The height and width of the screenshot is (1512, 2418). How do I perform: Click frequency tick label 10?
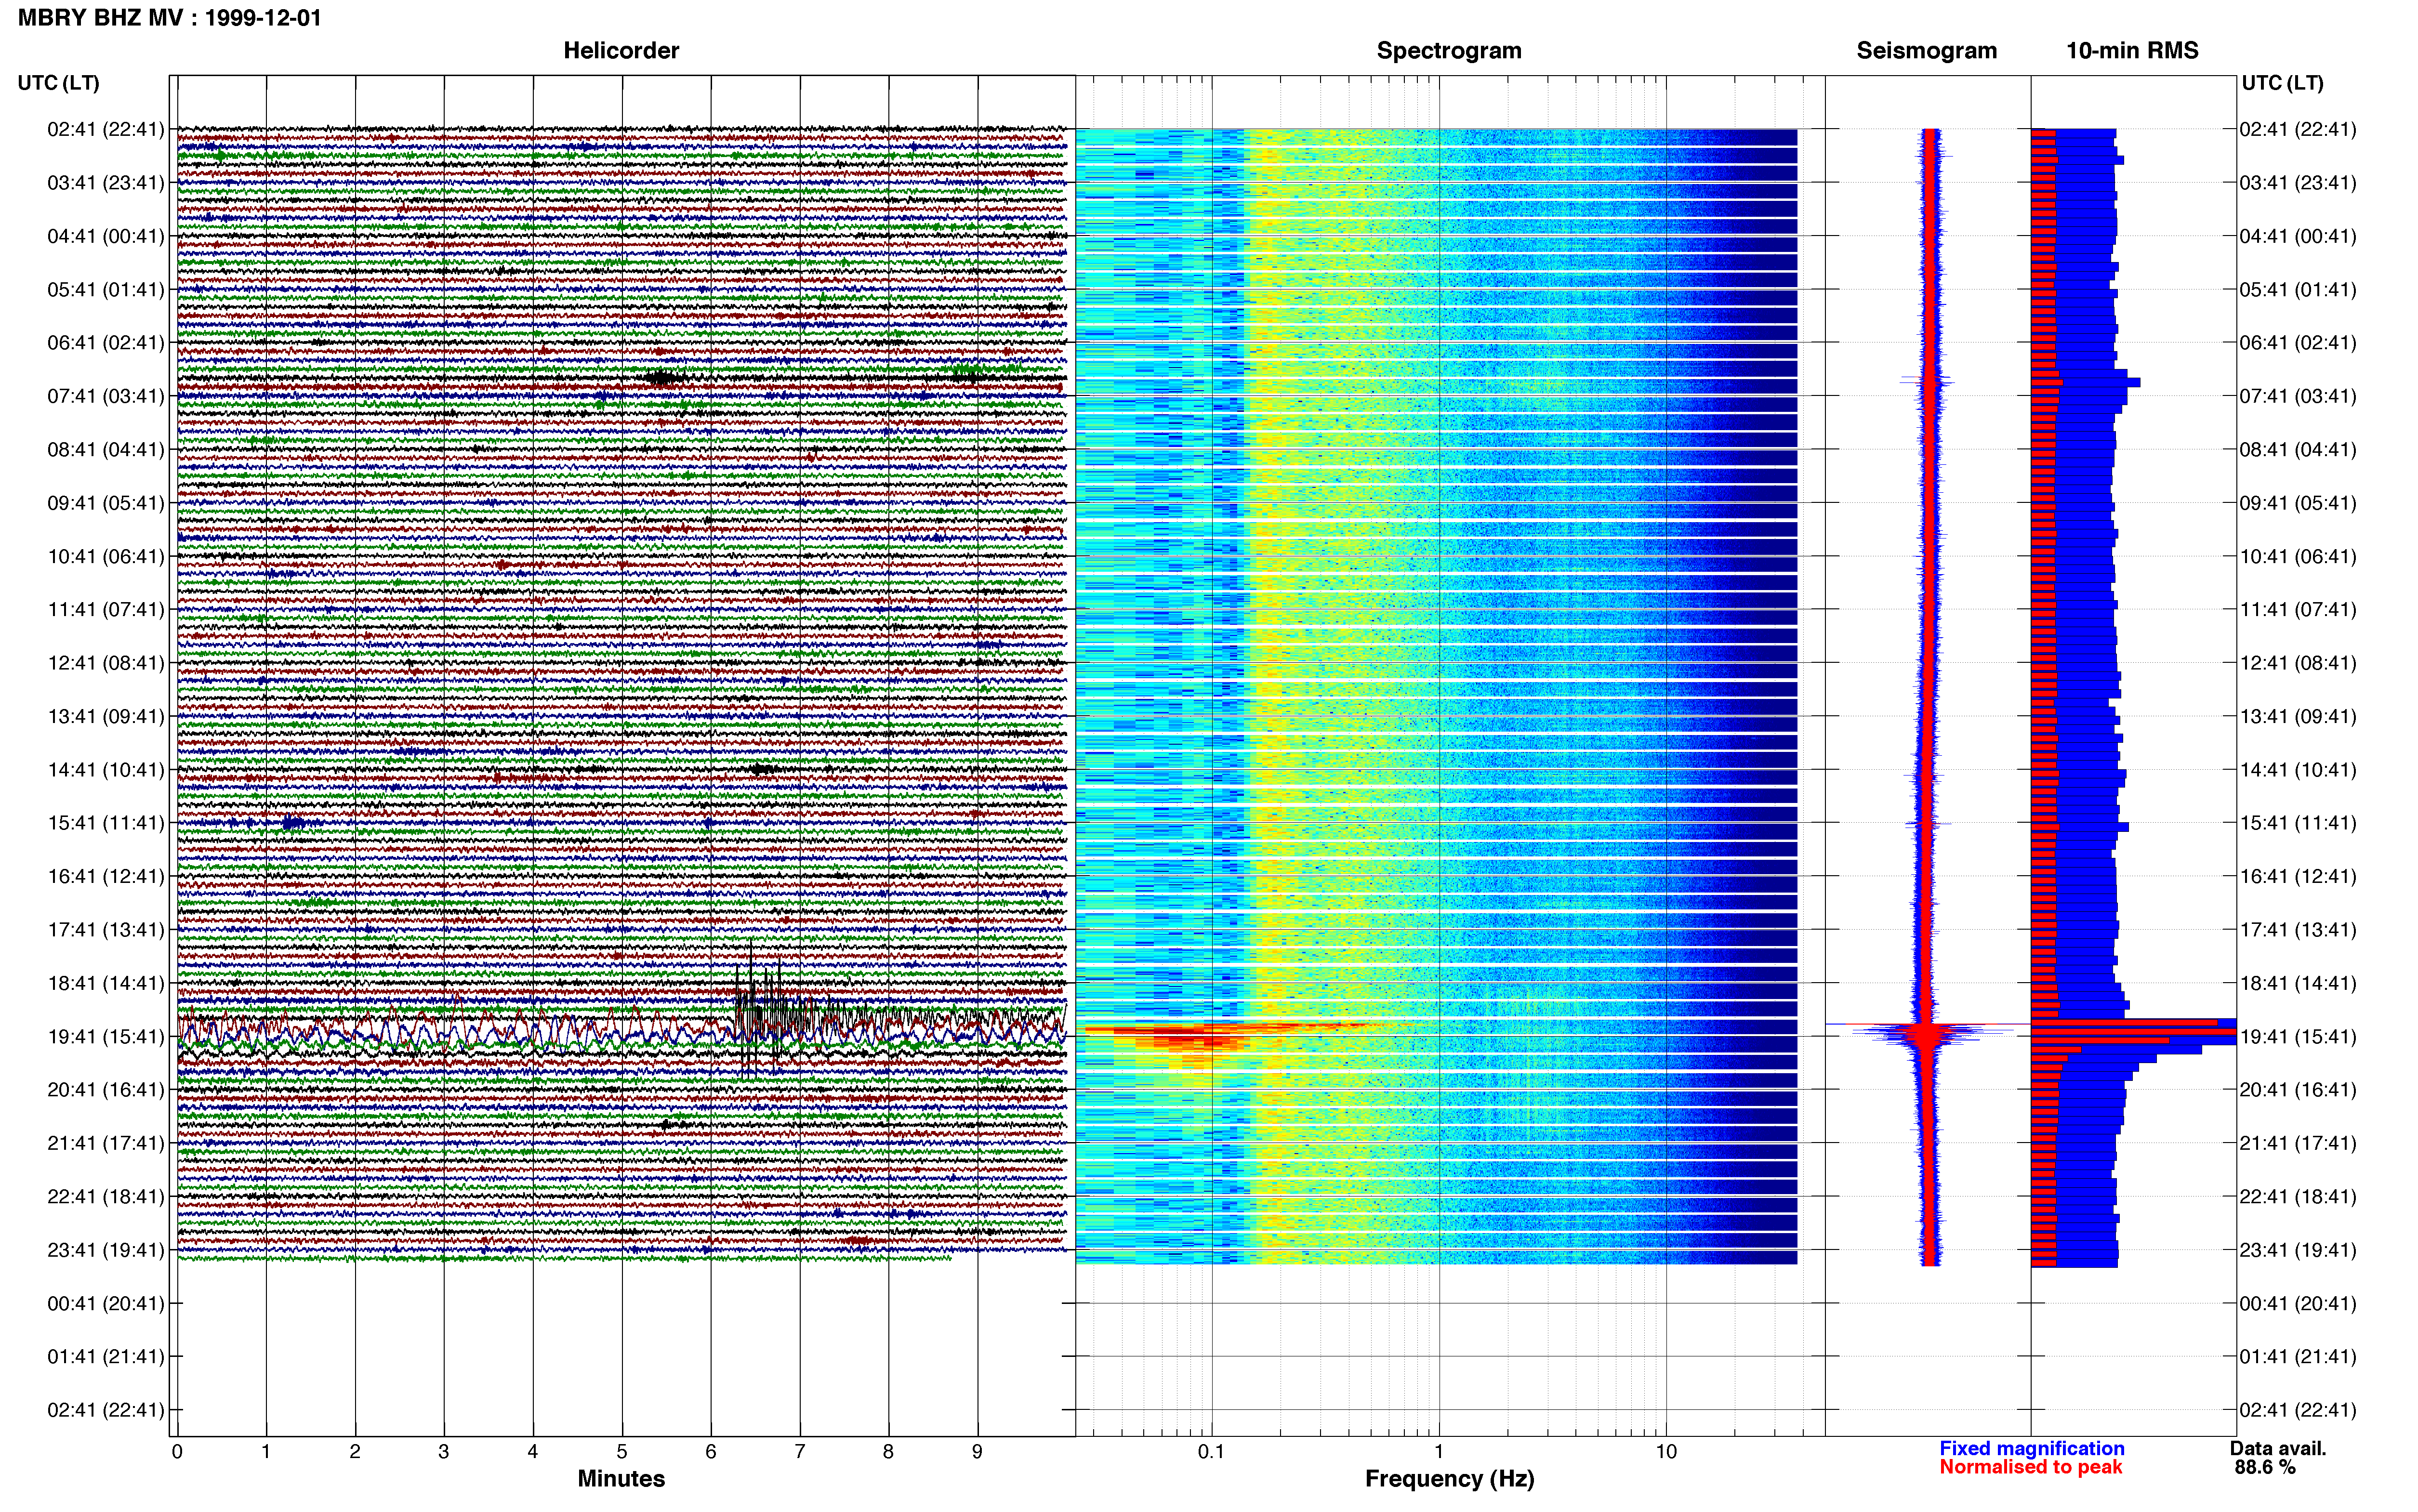[x=1666, y=1452]
